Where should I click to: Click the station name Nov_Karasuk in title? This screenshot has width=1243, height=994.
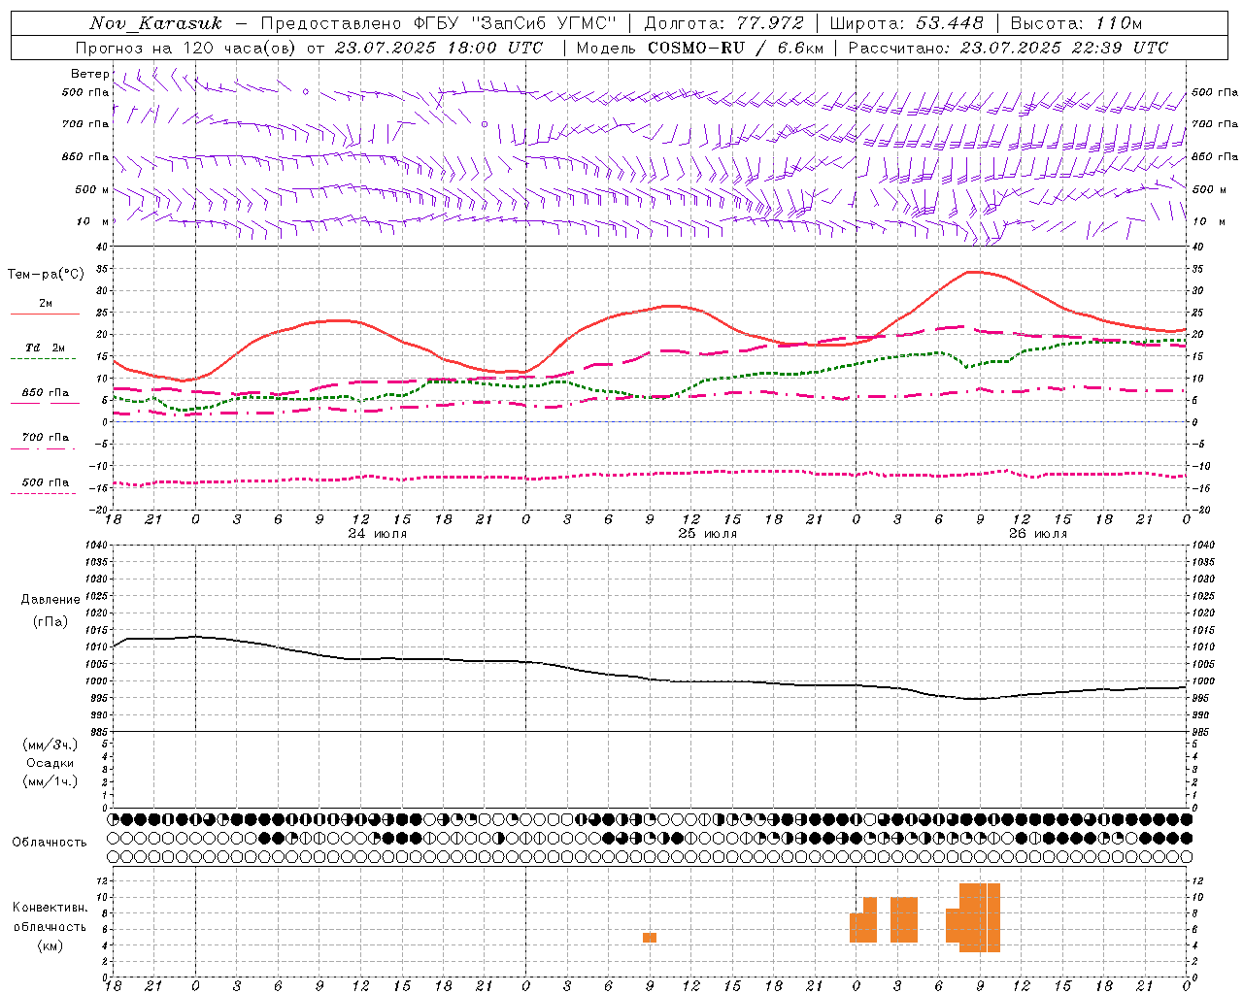pyautogui.click(x=155, y=23)
